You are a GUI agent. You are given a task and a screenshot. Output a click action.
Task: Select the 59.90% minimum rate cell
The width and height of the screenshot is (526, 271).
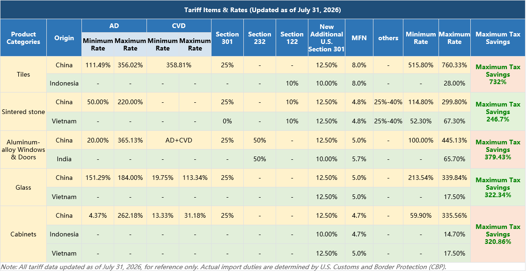coord(421,215)
